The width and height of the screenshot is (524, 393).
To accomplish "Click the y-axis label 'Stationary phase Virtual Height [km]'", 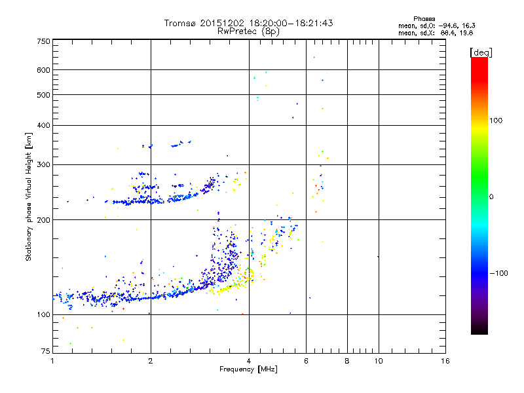I will [x=29, y=196].
